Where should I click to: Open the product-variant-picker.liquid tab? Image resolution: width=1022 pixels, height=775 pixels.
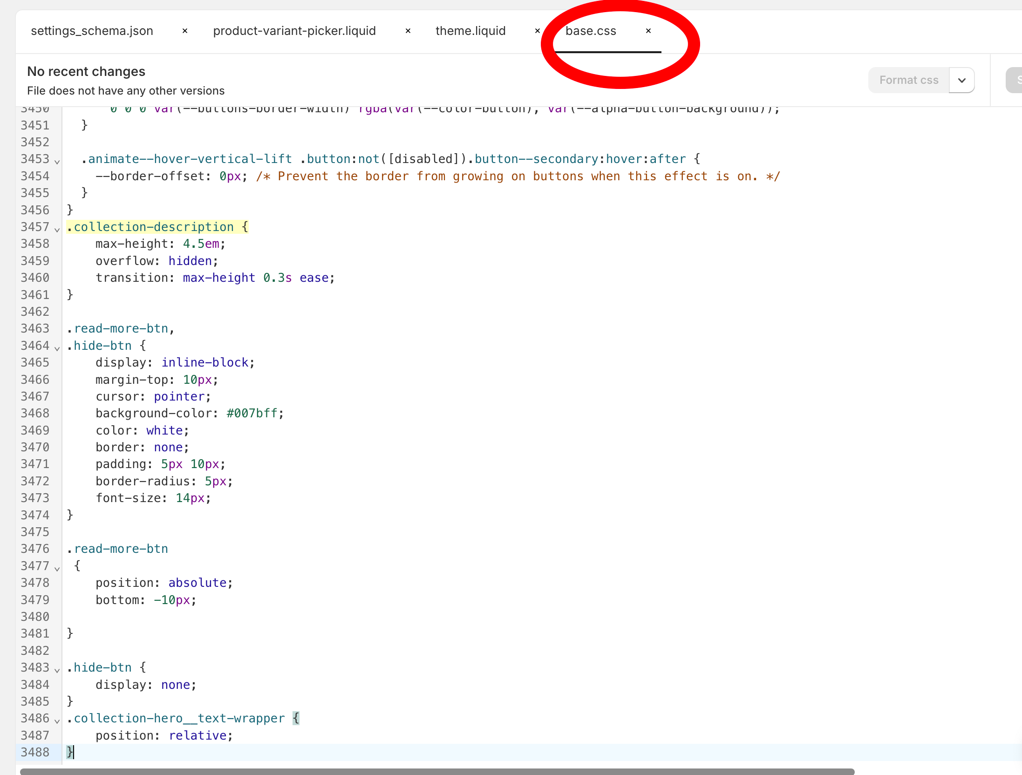pos(294,31)
